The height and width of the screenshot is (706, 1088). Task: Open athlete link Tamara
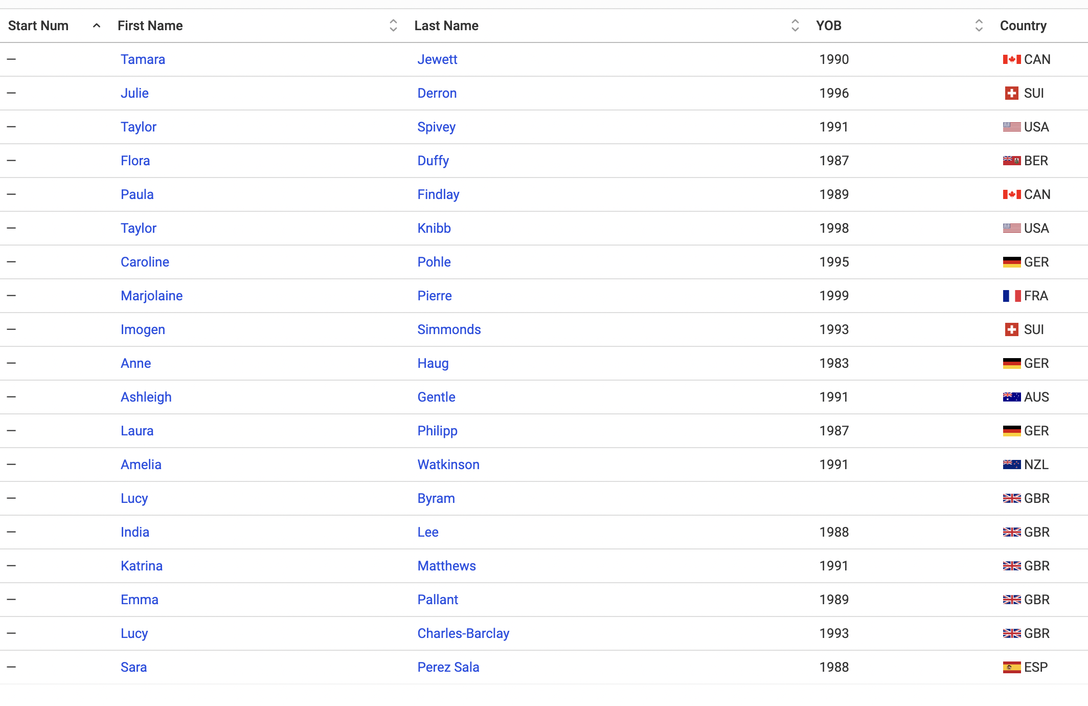pyautogui.click(x=143, y=60)
